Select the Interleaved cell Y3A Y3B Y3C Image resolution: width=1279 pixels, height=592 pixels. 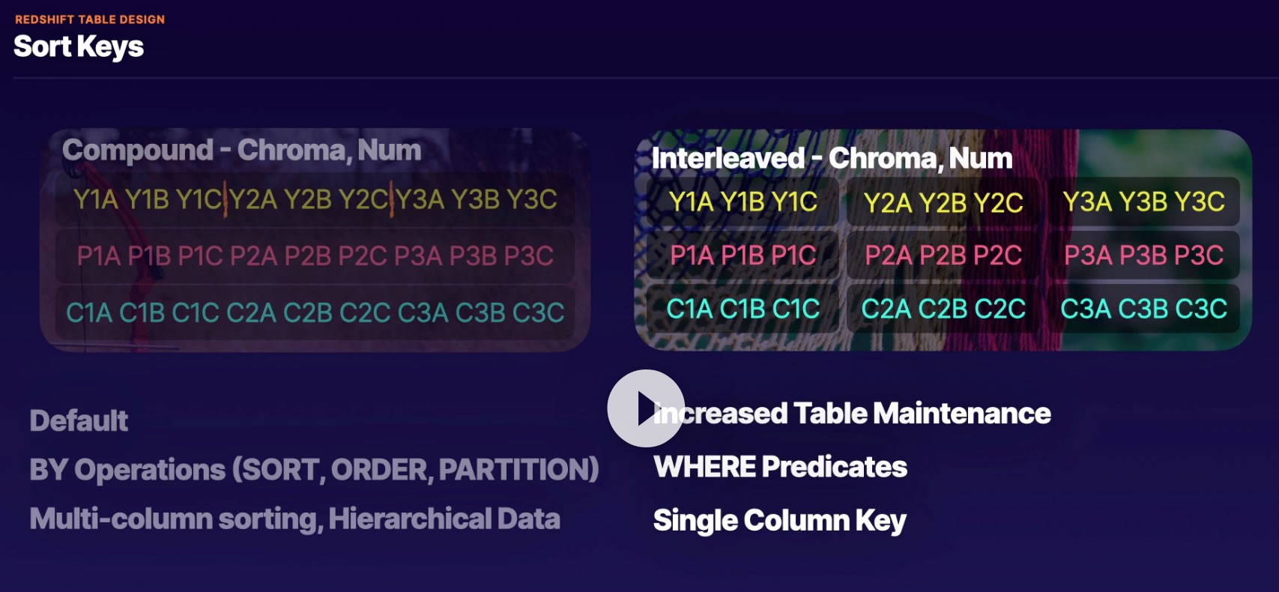click(x=1143, y=202)
